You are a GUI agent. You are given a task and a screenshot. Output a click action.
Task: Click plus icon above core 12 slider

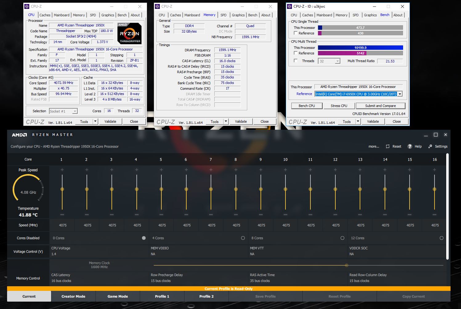pyautogui.click(x=335, y=170)
